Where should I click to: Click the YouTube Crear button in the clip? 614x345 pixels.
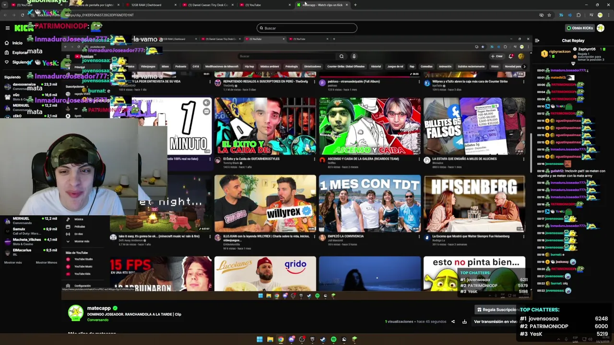coord(496,56)
